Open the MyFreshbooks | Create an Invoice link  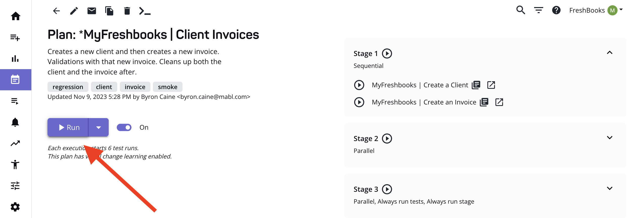(x=424, y=102)
